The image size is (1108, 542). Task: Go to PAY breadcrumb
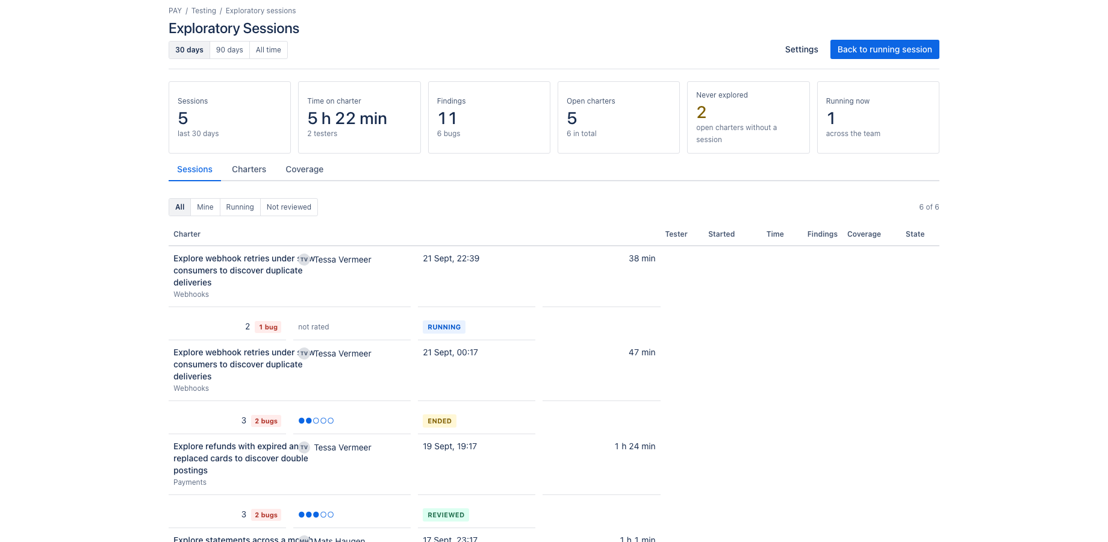[175, 11]
